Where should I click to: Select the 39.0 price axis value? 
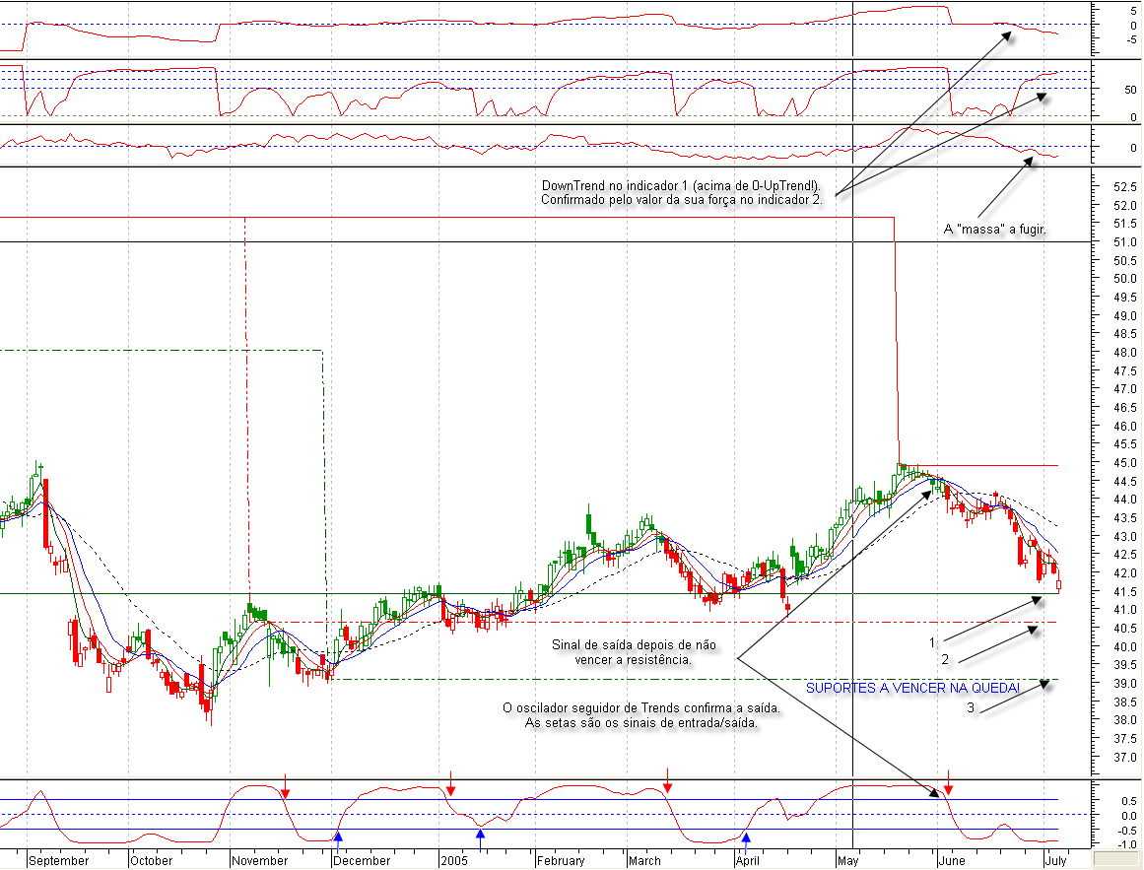(1125, 684)
